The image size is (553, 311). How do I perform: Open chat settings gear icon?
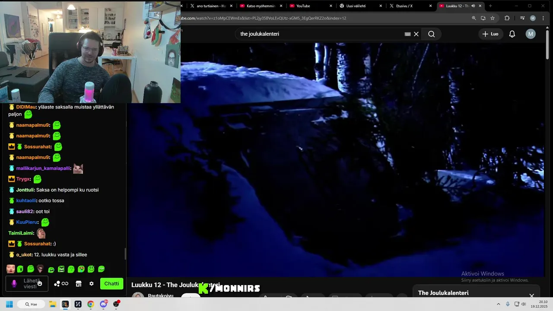tap(91, 284)
